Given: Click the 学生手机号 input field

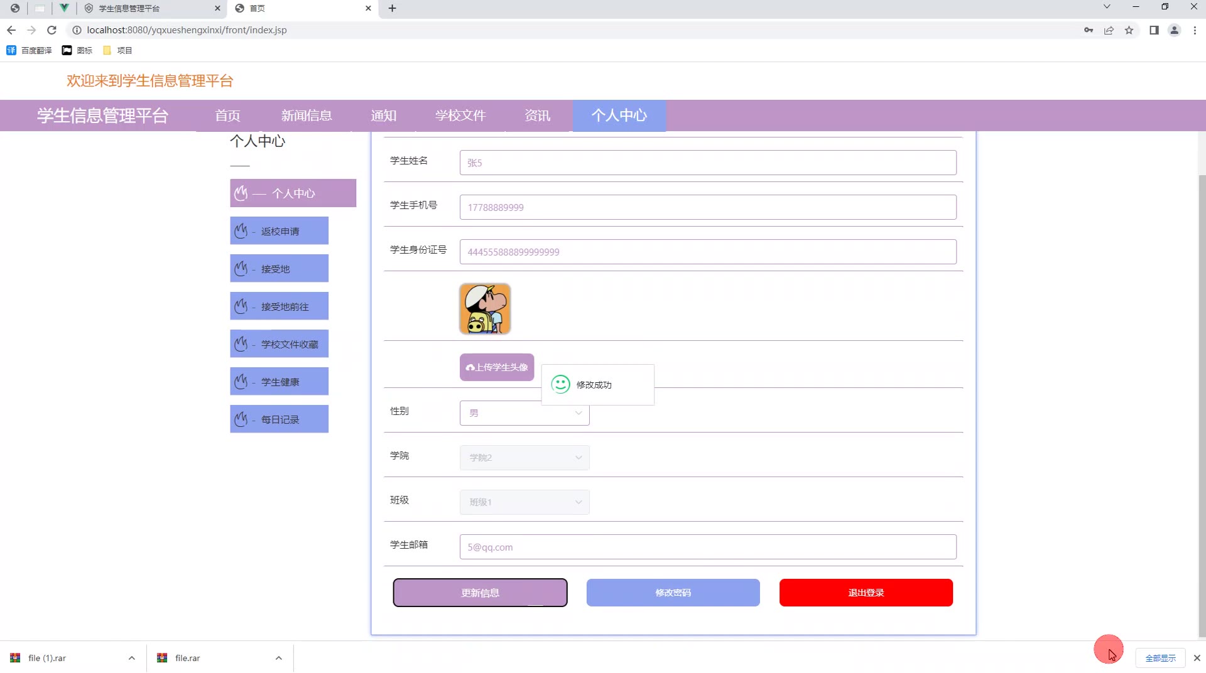Looking at the screenshot, I should tap(708, 207).
